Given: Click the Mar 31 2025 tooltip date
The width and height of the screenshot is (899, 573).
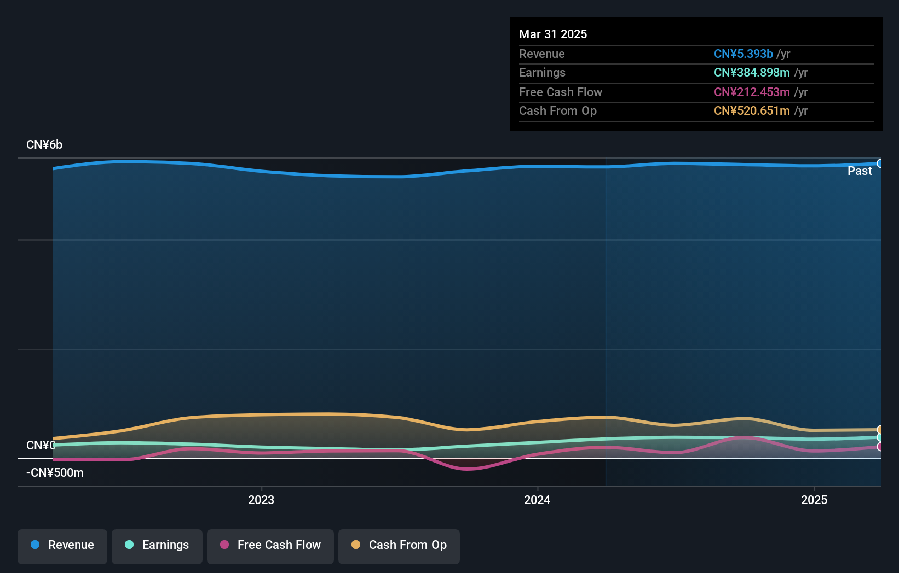Looking at the screenshot, I should (x=553, y=34).
